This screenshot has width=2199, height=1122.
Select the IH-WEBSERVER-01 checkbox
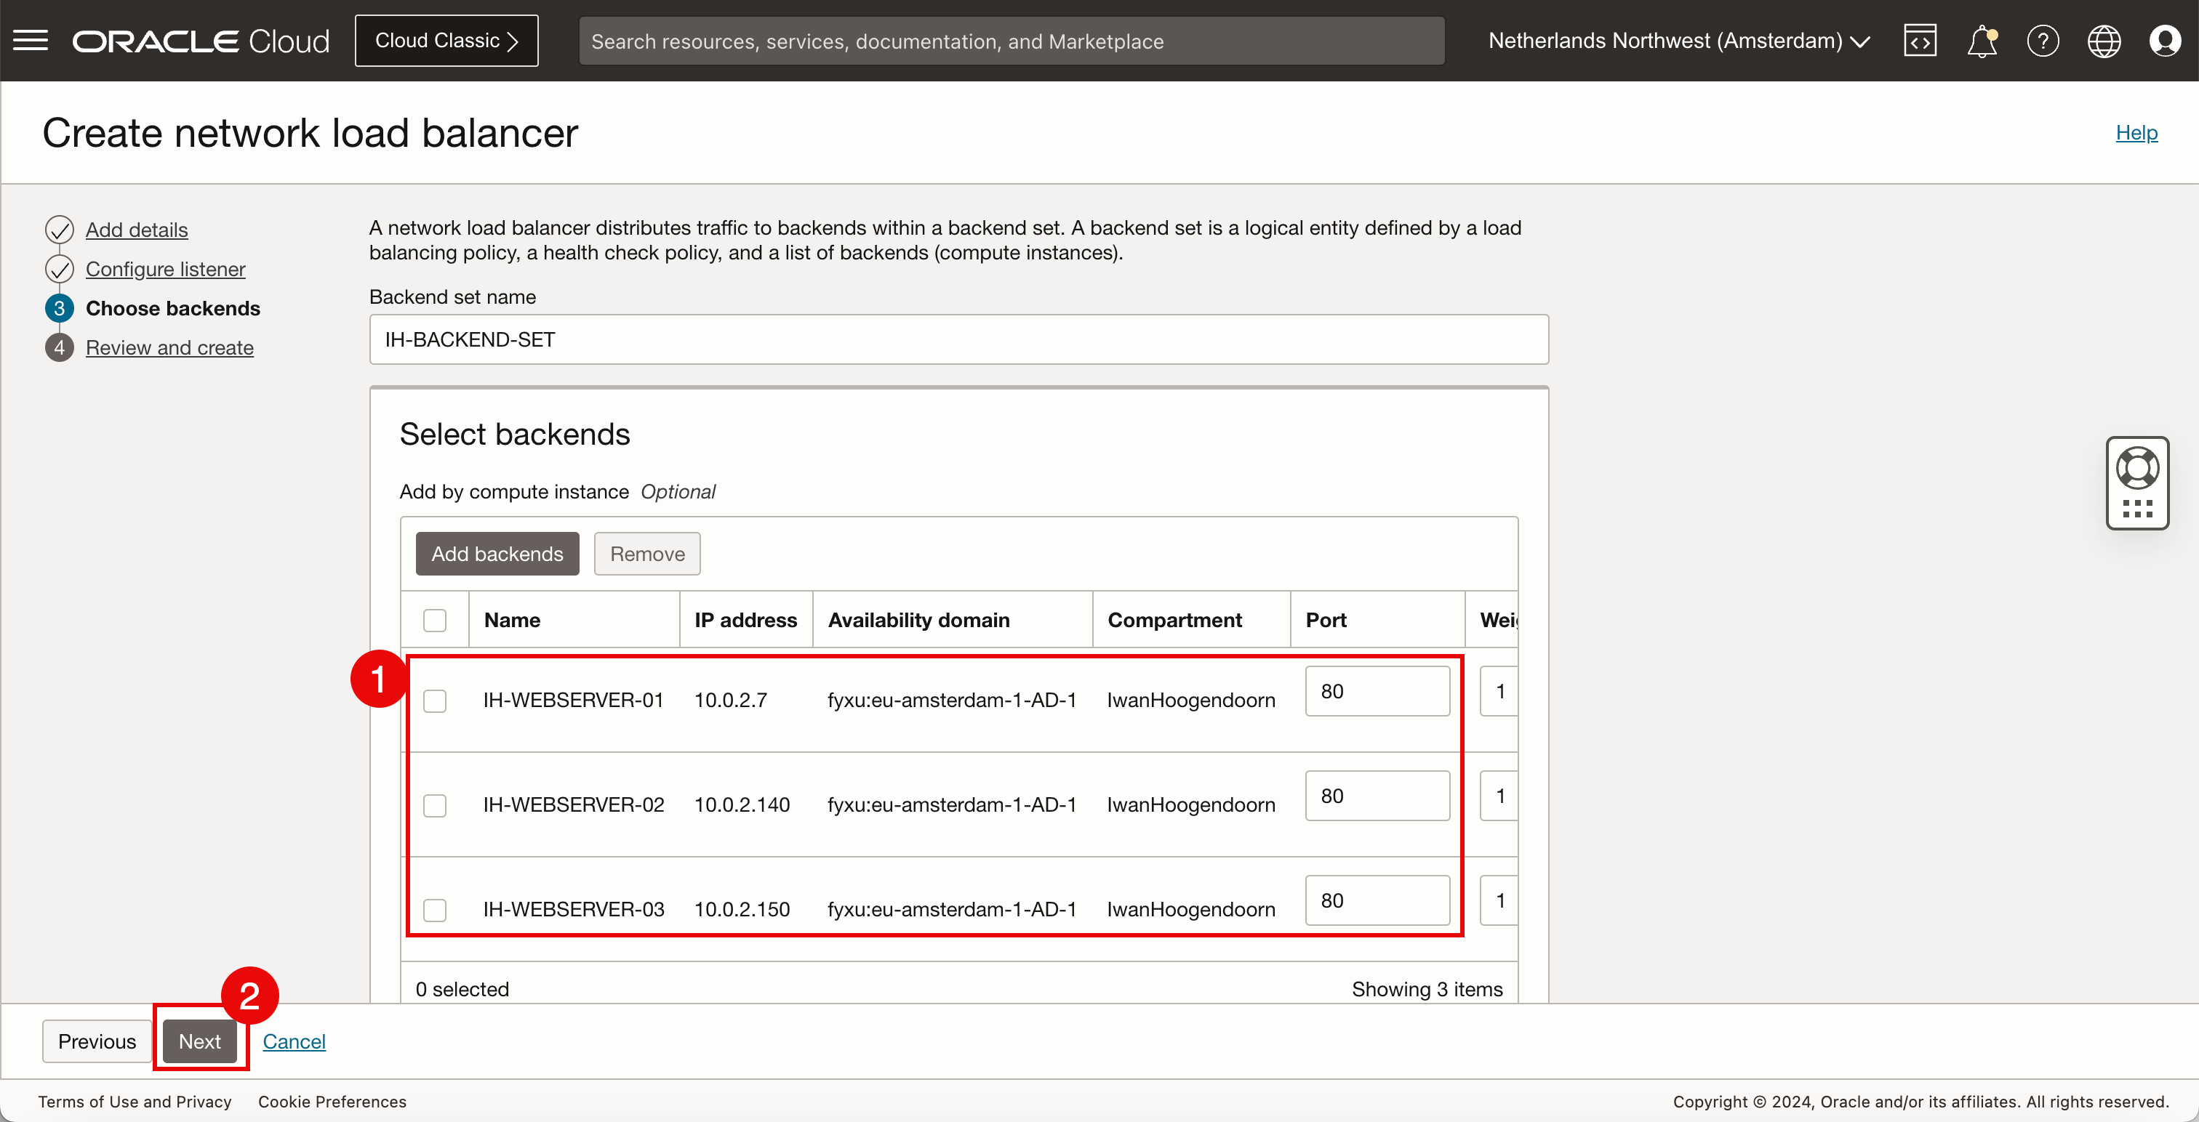(435, 701)
